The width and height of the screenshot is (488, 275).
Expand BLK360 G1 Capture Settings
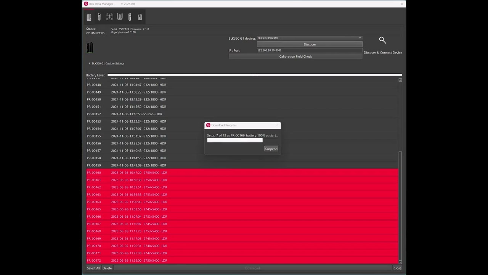(107, 63)
